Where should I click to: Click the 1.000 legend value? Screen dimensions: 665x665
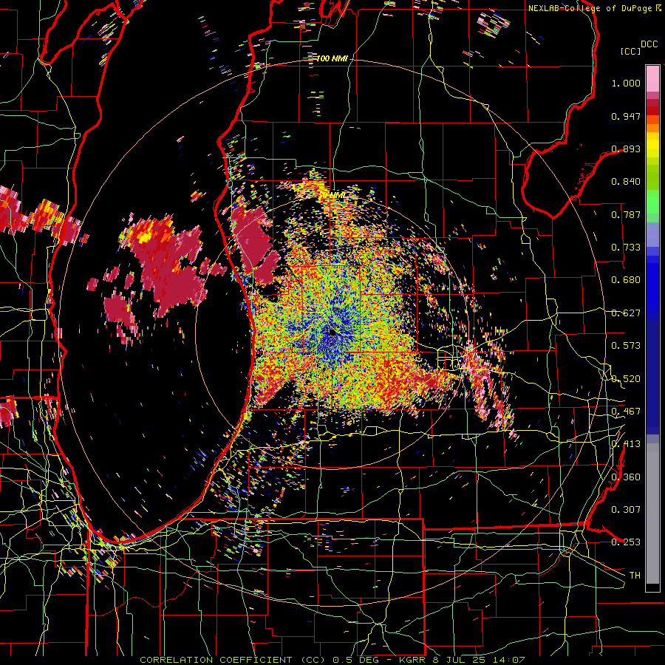(626, 83)
